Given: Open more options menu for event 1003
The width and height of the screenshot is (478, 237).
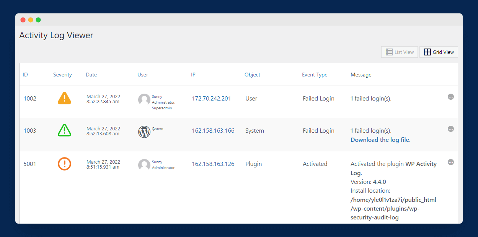Looking at the screenshot, I should coord(451,129).
